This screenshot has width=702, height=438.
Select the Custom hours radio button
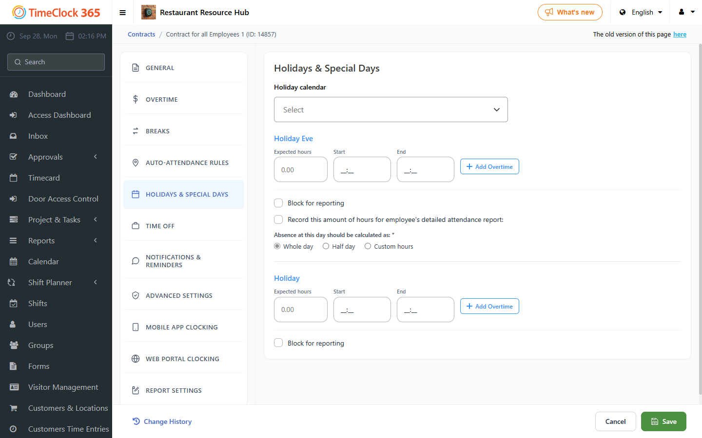[368, 246]
